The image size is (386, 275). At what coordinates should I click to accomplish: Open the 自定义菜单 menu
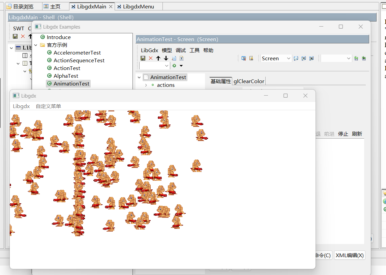coord(48,106)
